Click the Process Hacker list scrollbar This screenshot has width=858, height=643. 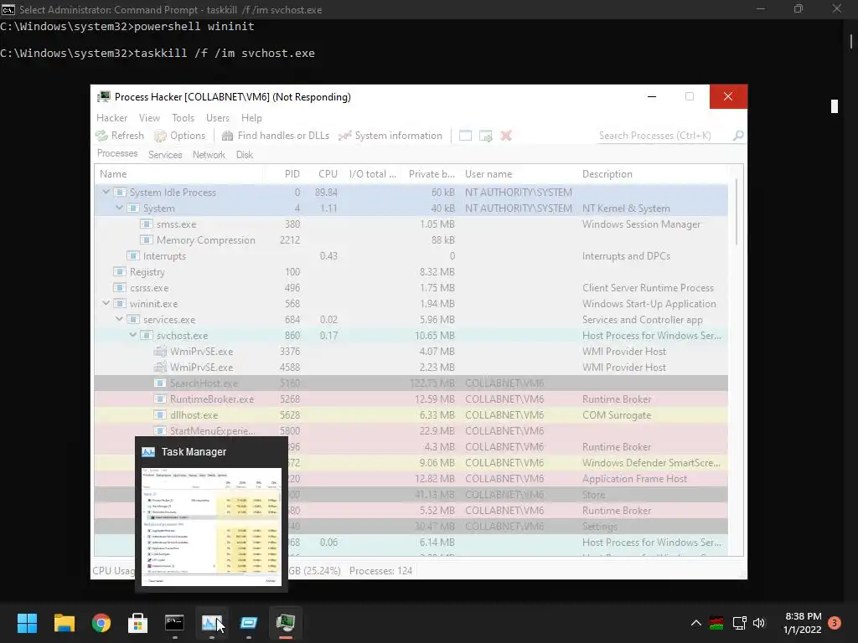pyautogui.click(x=737, y=213)
